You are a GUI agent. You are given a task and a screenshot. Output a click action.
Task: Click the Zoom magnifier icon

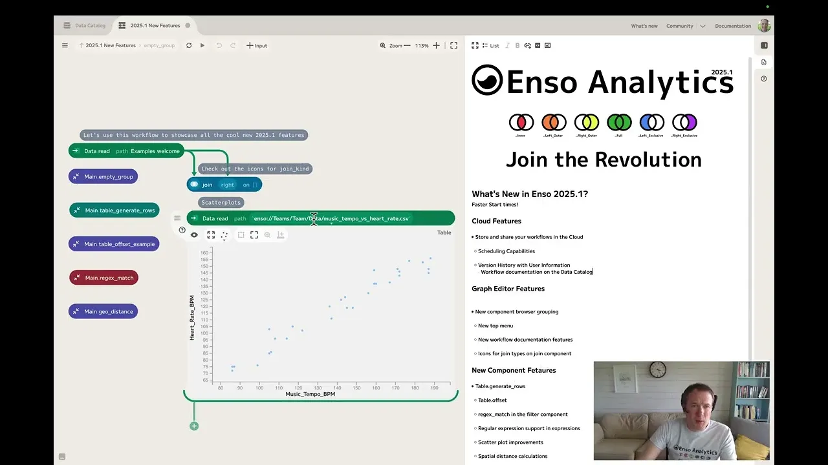[x=383, y=45]
